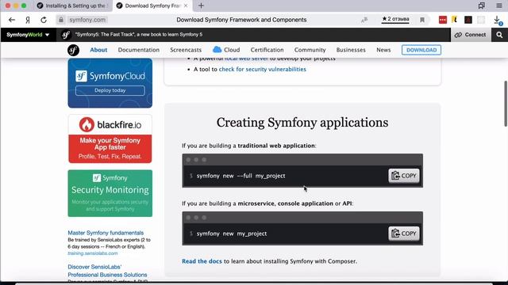
Task: Bookmark the page with the bookmark icon
Action: point(422,20)
